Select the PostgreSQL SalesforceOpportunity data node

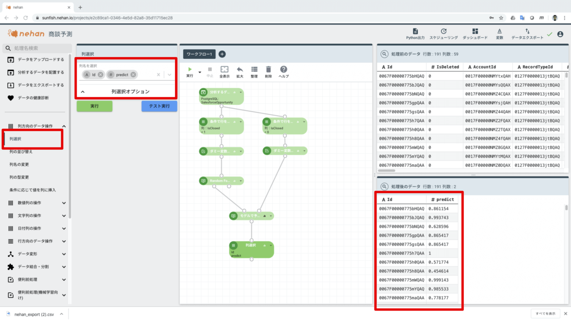(x=221, y=96)
